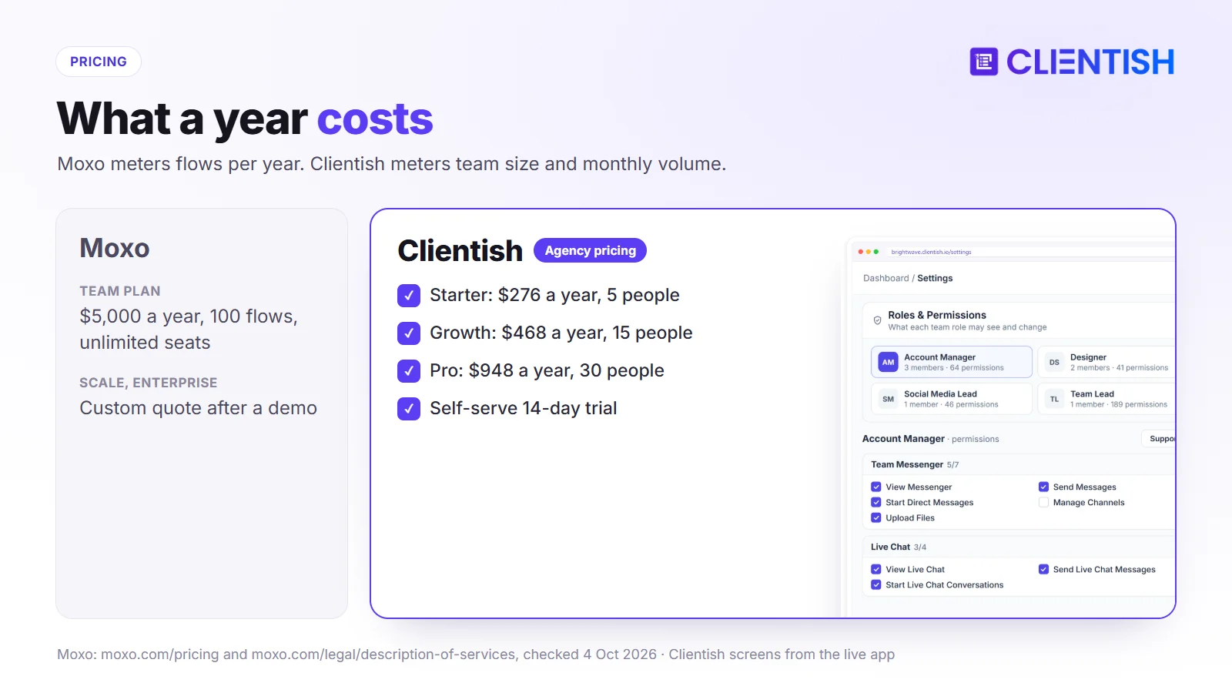Screen dimensions: 1232x693
Task: Click the source footnote about moxo.com/pricing
Action: point(476,654)
